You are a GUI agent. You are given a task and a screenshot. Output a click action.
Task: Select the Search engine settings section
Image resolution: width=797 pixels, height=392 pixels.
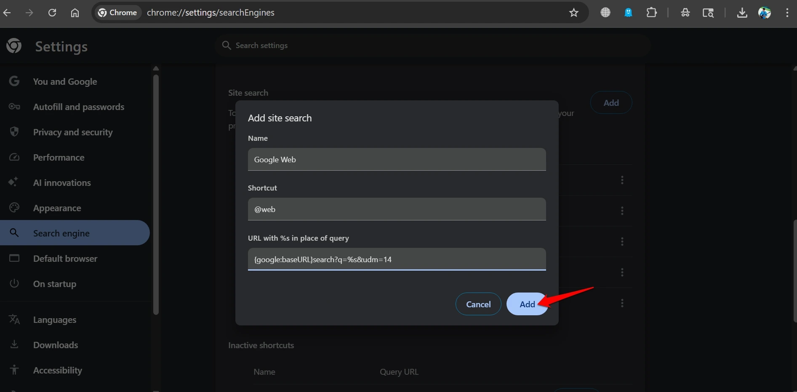pos(61,233)
